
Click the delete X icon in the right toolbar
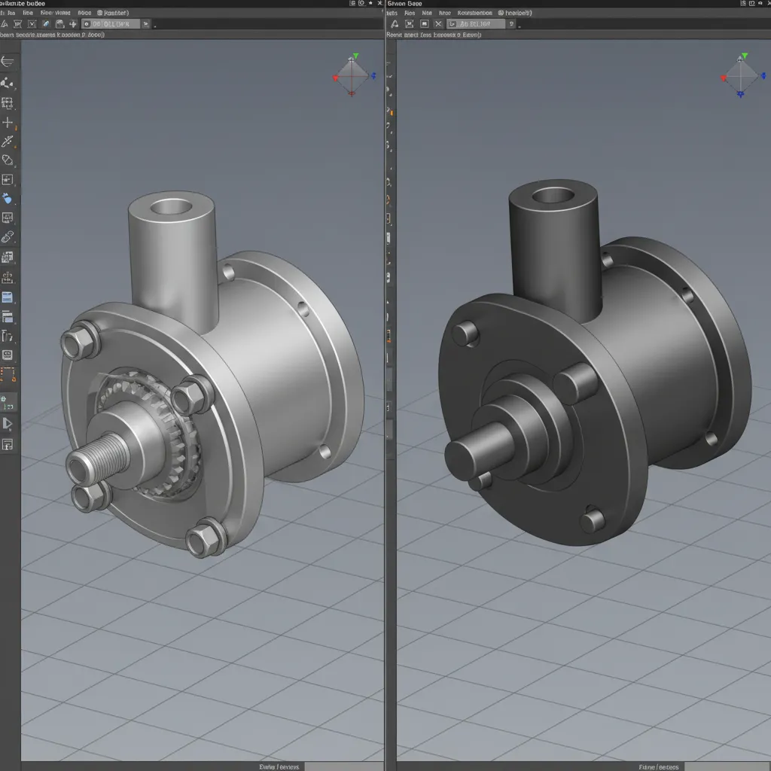point(438,23)
